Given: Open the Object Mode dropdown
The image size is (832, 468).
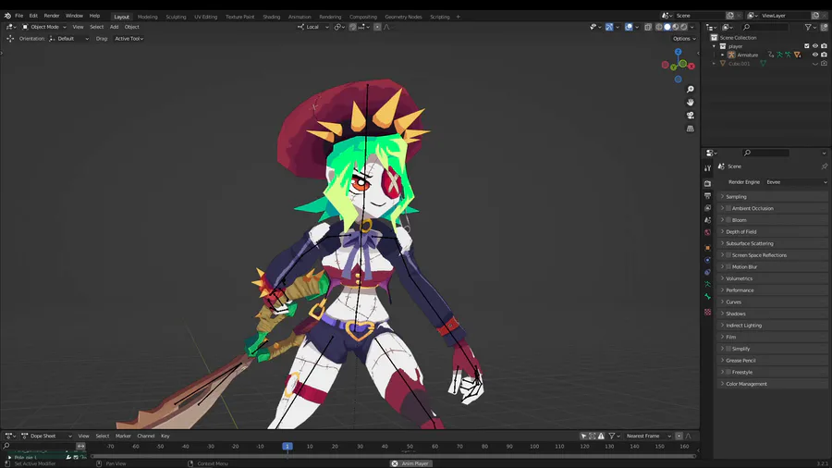Looking at the screenshot, I should click(x=44, y=27).
